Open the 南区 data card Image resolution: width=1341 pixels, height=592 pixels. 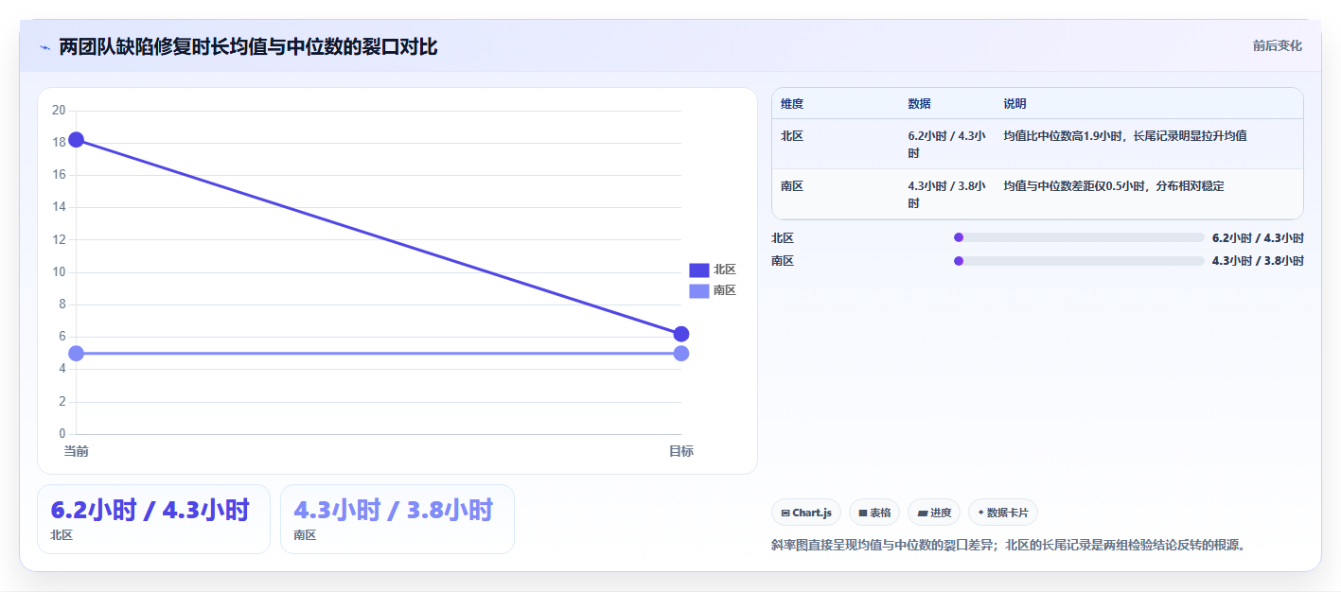[397, 519]
